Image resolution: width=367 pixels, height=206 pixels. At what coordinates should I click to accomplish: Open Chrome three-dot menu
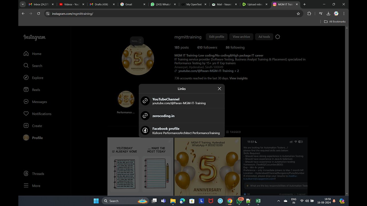(x=344, y=13)
